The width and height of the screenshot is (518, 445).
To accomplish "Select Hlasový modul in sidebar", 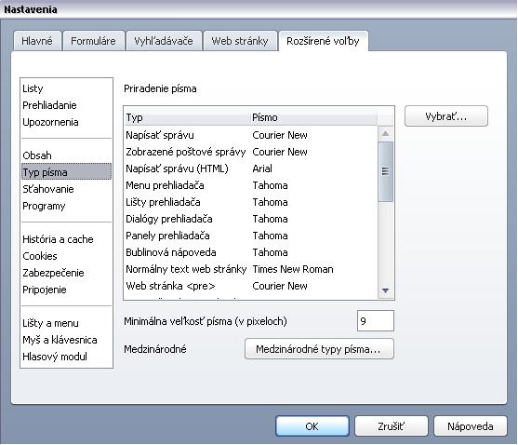I will [66, 357].
